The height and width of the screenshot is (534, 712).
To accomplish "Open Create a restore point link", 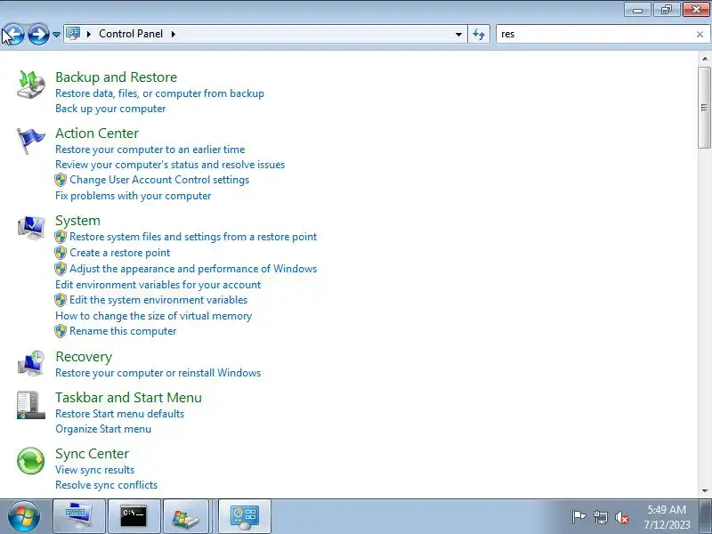I will coord(120,253).
